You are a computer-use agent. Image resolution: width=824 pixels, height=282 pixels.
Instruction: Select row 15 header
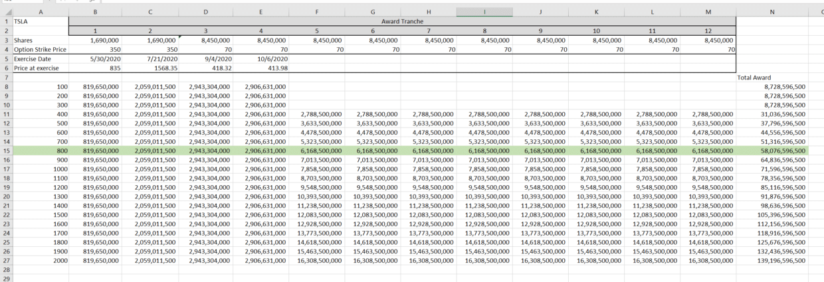[x=5, y=151]
